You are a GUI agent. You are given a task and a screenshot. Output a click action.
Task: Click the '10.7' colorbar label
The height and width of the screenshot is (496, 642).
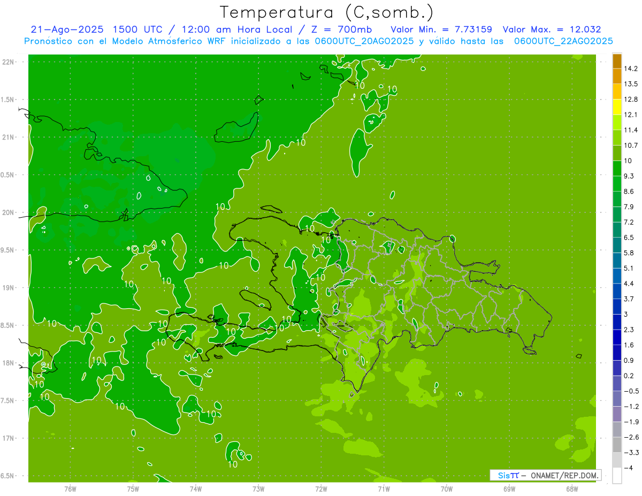point(631,146)
